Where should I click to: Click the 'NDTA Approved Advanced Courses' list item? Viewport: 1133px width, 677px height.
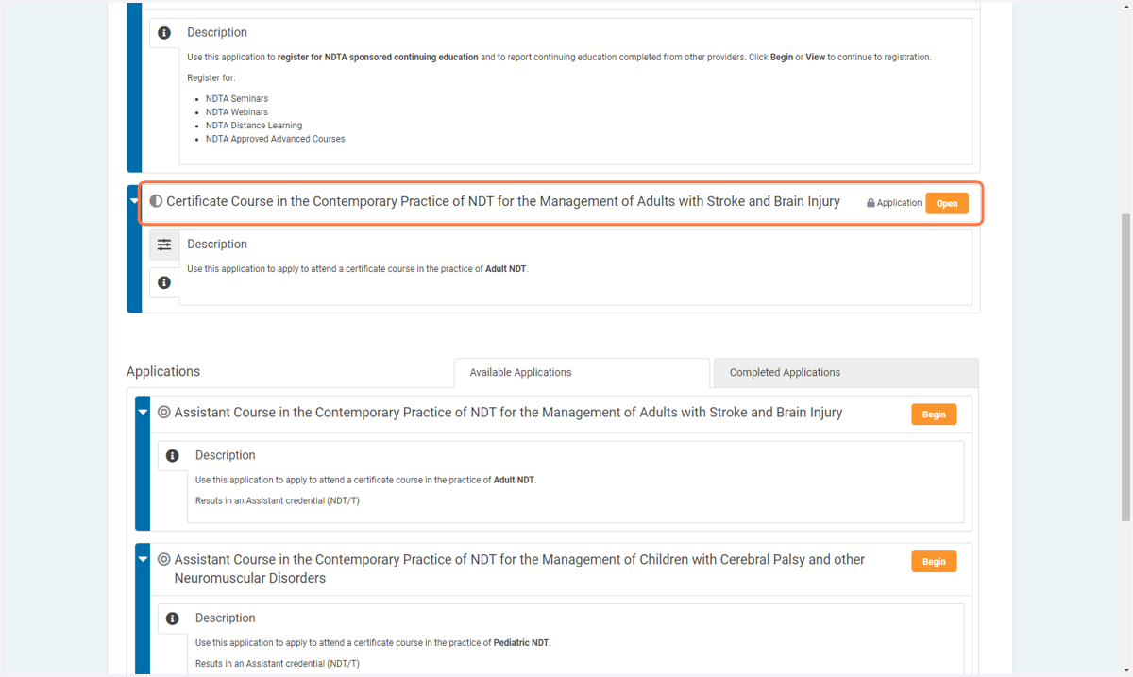(x=276, y=139)
